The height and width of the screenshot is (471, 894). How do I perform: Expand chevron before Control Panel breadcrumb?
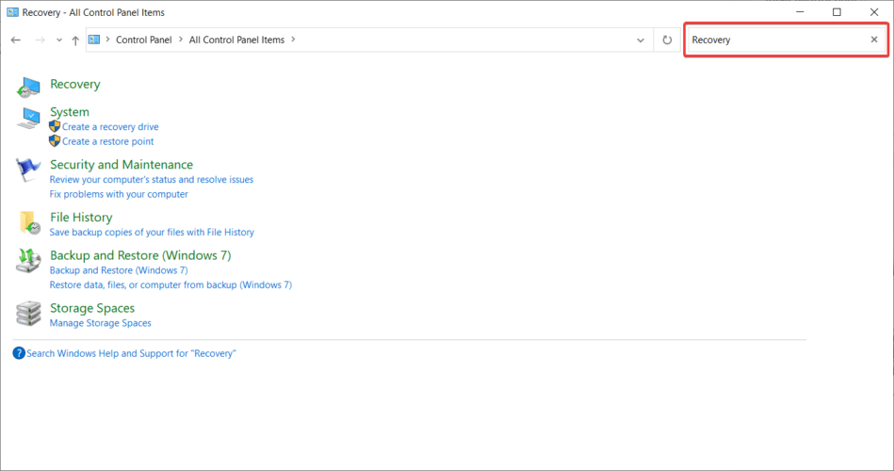point(107,40)
